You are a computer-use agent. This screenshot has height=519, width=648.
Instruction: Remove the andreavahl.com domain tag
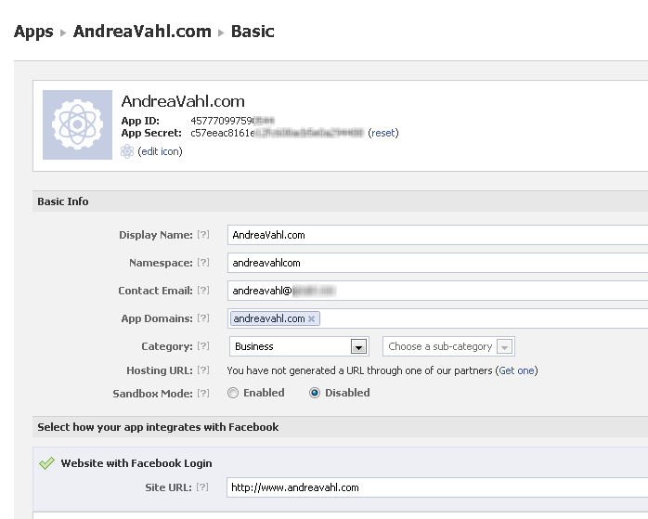pyautogui.click(x=312, y=319)
